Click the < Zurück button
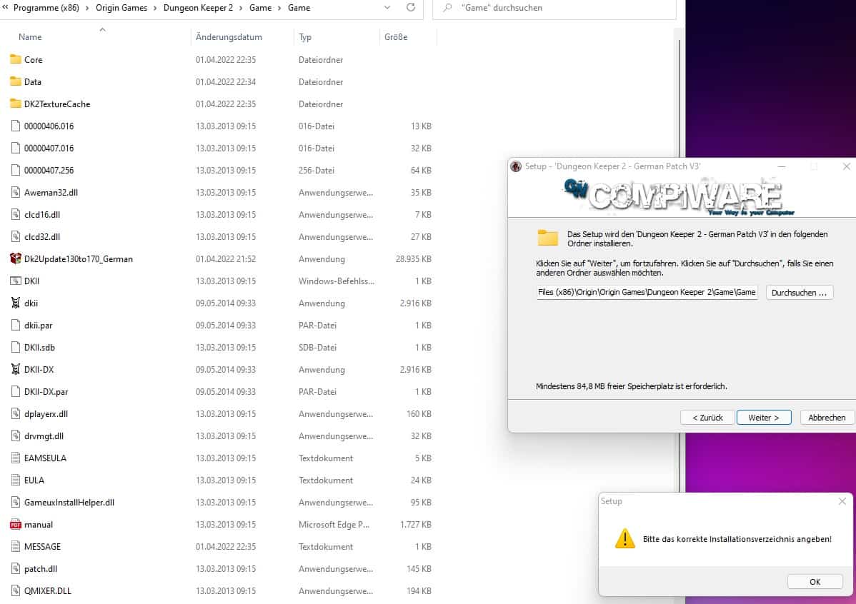The image size is (856, 604). [x=707, y=418]
